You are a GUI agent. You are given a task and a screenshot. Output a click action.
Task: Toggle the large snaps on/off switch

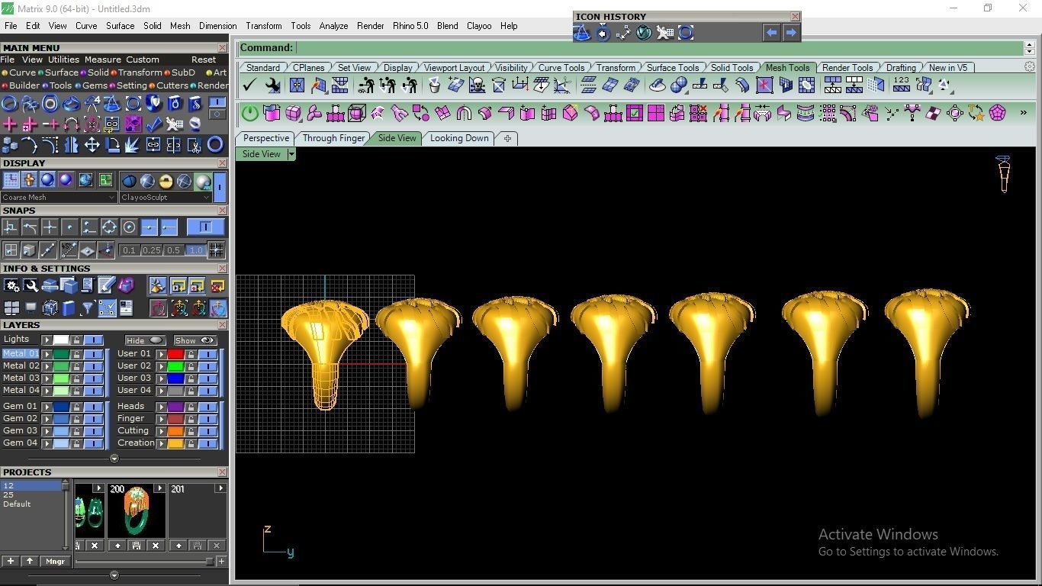click(x=205, y=227)
